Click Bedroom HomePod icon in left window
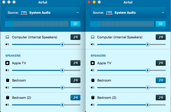Image resolution: width=171 pixels, height=112 pixels. (x=8, y=80)
